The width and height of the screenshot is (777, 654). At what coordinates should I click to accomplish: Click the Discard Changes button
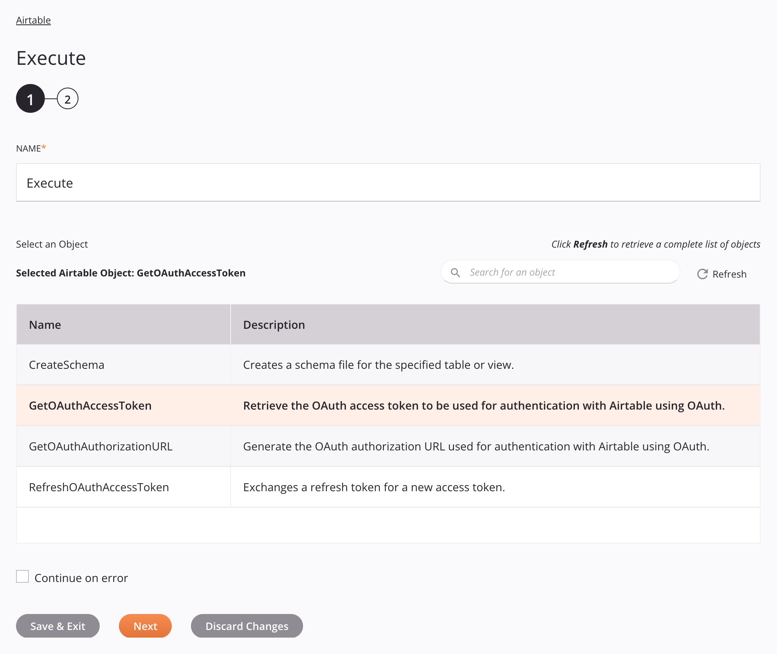pyautogui.click(x=247, y=626)
